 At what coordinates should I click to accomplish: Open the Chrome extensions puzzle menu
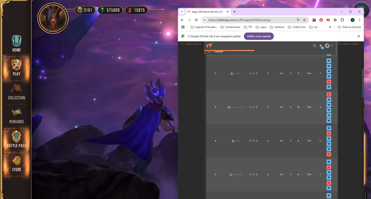click(x=342, y=20)
